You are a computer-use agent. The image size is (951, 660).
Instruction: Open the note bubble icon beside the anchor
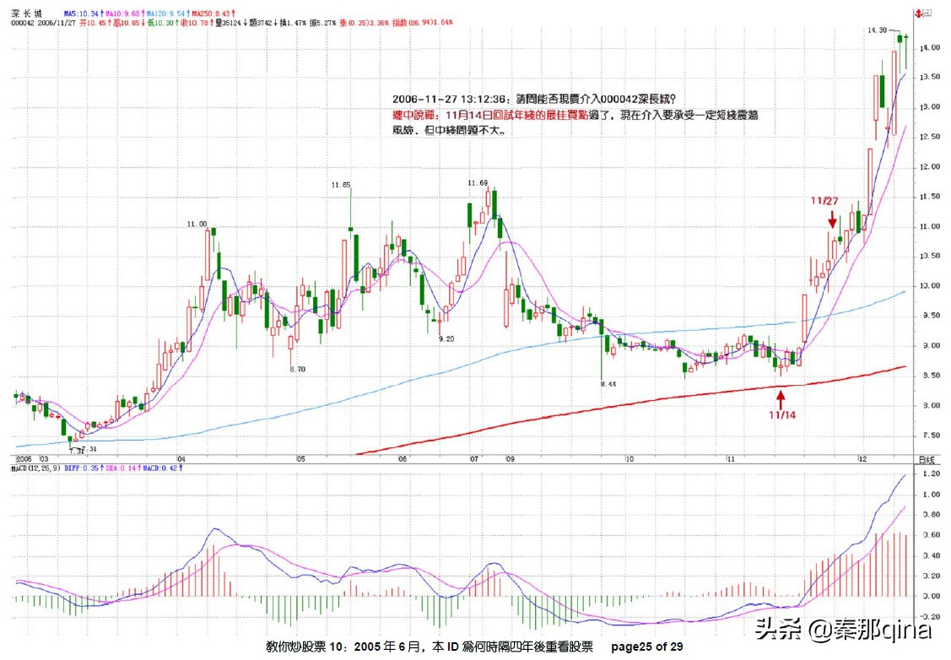tap(927, 13)
